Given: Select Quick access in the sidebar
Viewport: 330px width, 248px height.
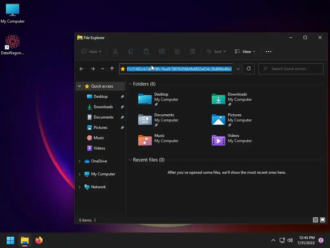Looking at the screenshot, I should (x=102, y=86).
